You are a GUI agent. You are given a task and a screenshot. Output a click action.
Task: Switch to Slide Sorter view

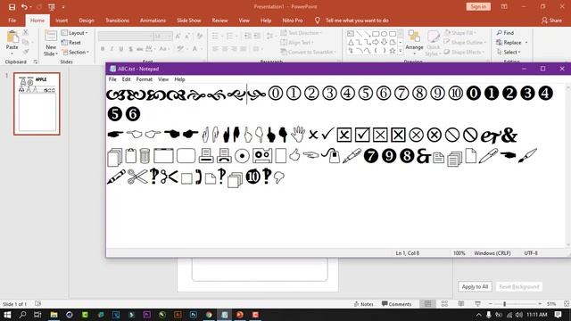[444, 304]
